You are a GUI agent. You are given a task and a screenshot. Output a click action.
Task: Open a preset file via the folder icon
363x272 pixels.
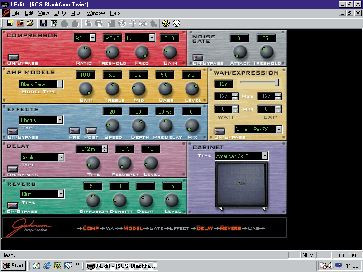[x=30, y=23]
